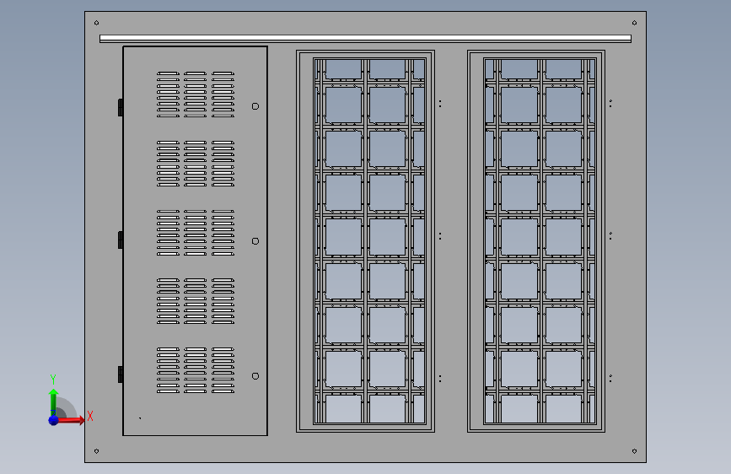
Task: Select the middle round latch on the louvered door
Action: (x=255, y=241)
